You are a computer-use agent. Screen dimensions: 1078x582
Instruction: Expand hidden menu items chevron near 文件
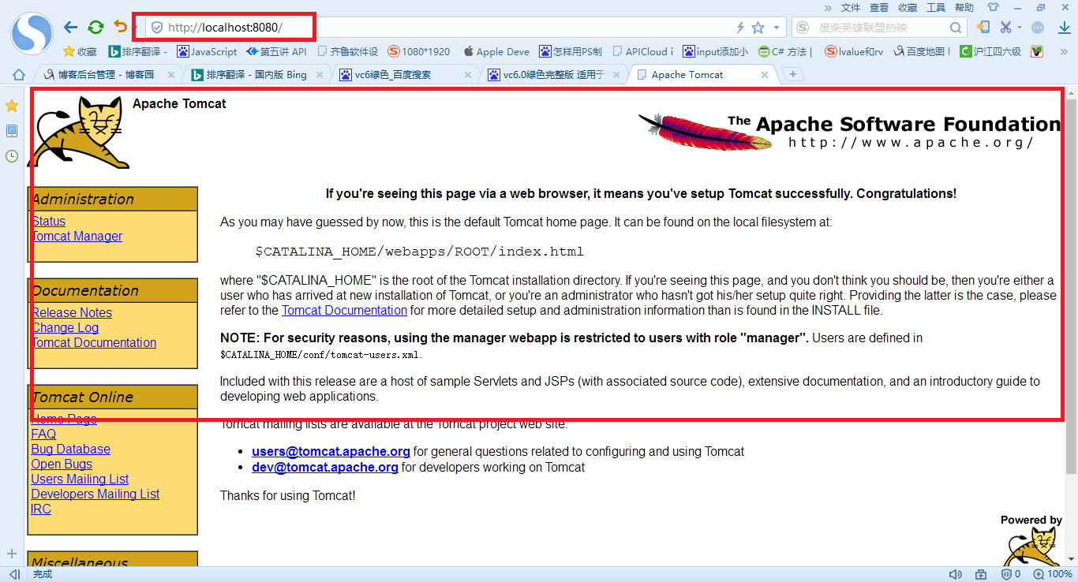pyautogui.click(x=828, y=7)
